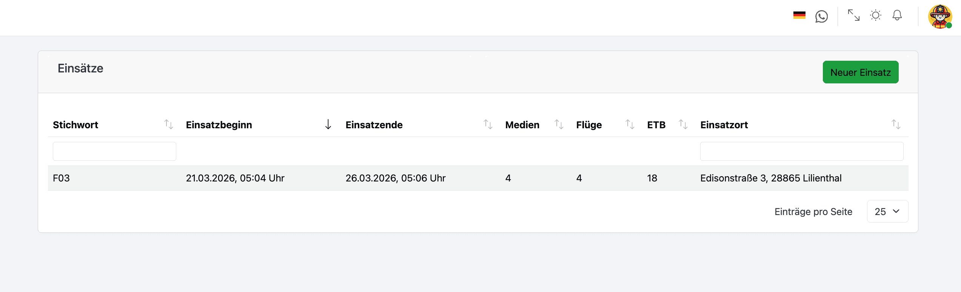Viewport: 961px width, 292px height.
Task: Click the Neuer Einsatz button
Action: (860, 72)
